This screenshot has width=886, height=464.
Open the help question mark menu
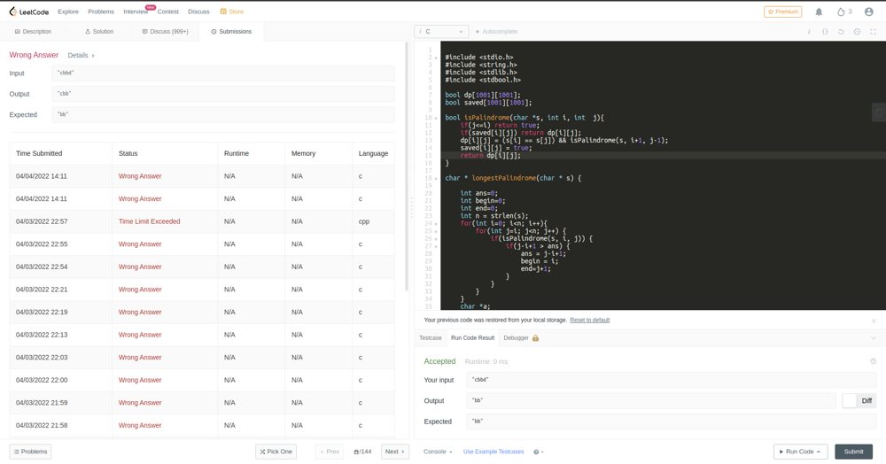click(x=539, y=452)
